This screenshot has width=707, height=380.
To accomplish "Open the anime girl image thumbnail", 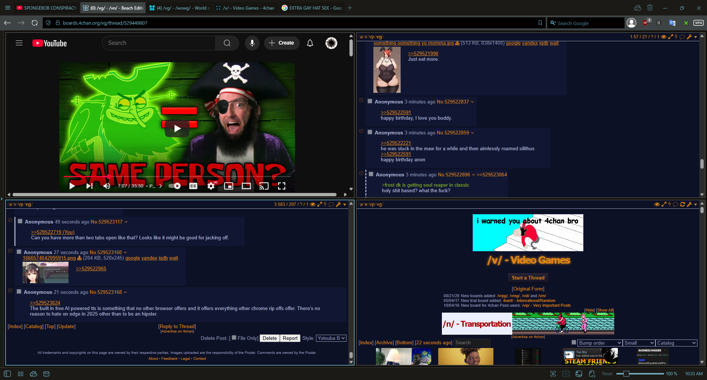I will point(46,272).
